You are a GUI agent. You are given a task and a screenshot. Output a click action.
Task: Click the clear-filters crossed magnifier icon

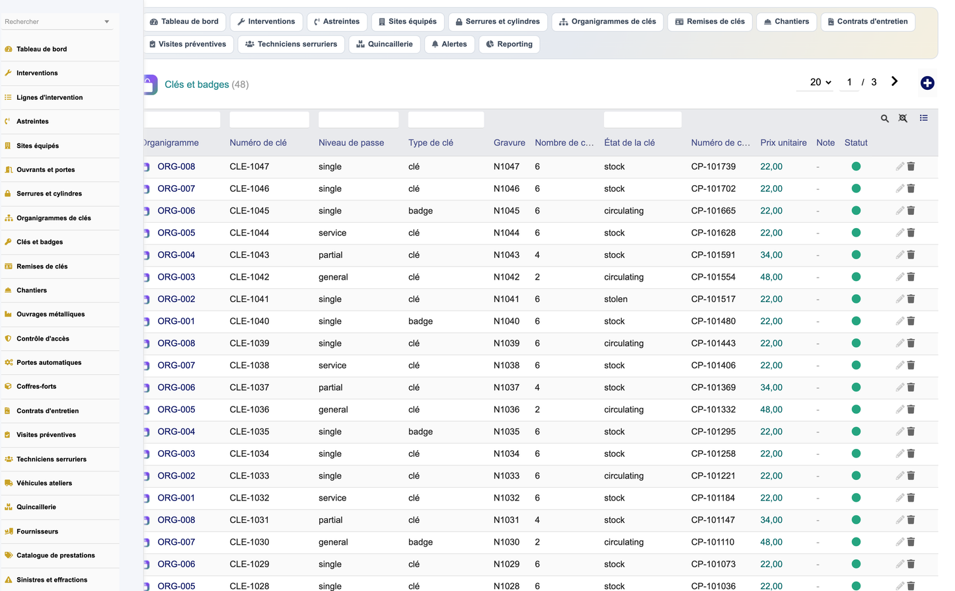point(903,118)
